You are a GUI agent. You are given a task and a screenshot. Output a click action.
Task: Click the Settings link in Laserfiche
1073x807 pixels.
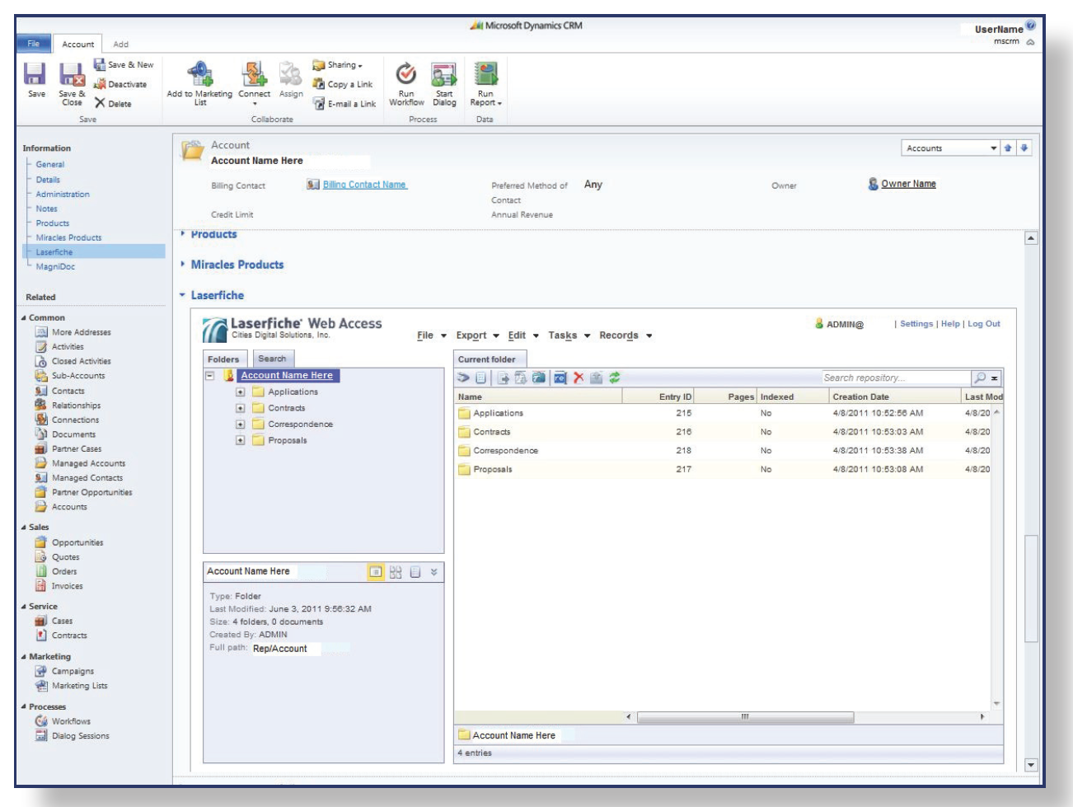point(916,324)
